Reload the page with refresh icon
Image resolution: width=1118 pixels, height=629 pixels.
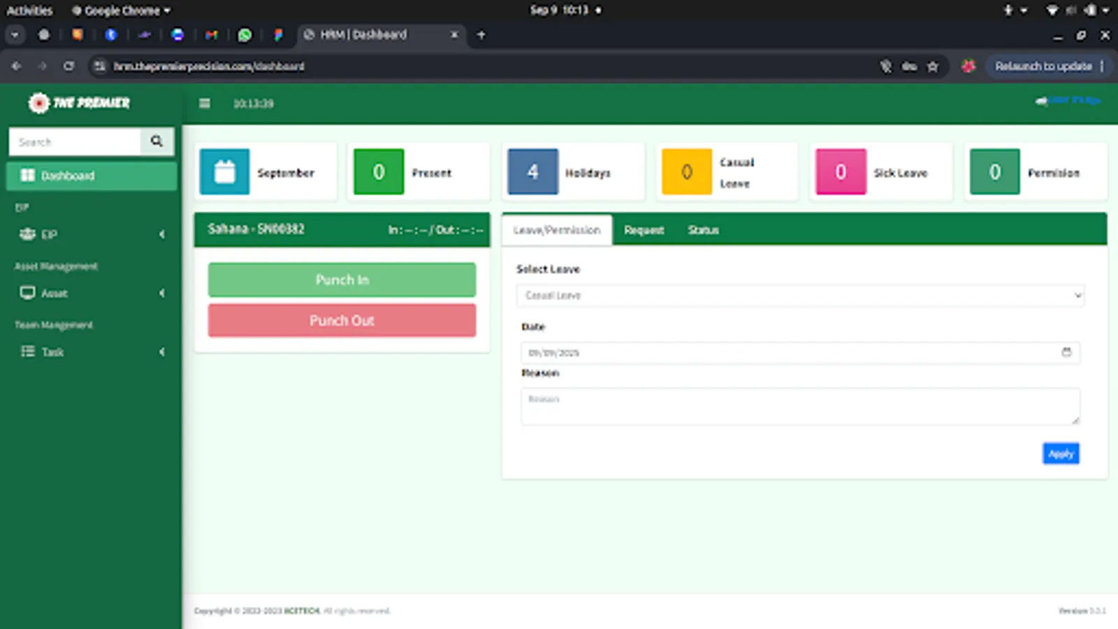[68, 66]
